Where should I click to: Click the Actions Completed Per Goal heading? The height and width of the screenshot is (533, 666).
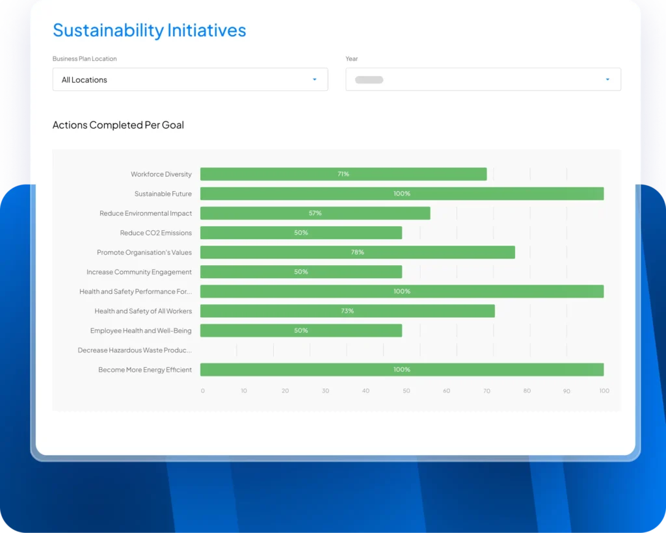click(118, 125)
